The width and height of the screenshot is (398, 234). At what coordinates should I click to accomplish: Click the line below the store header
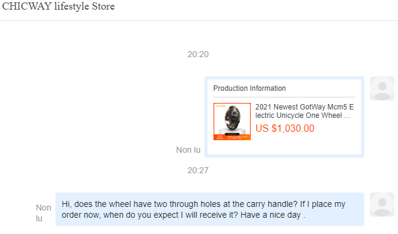(x=199, y=20)
